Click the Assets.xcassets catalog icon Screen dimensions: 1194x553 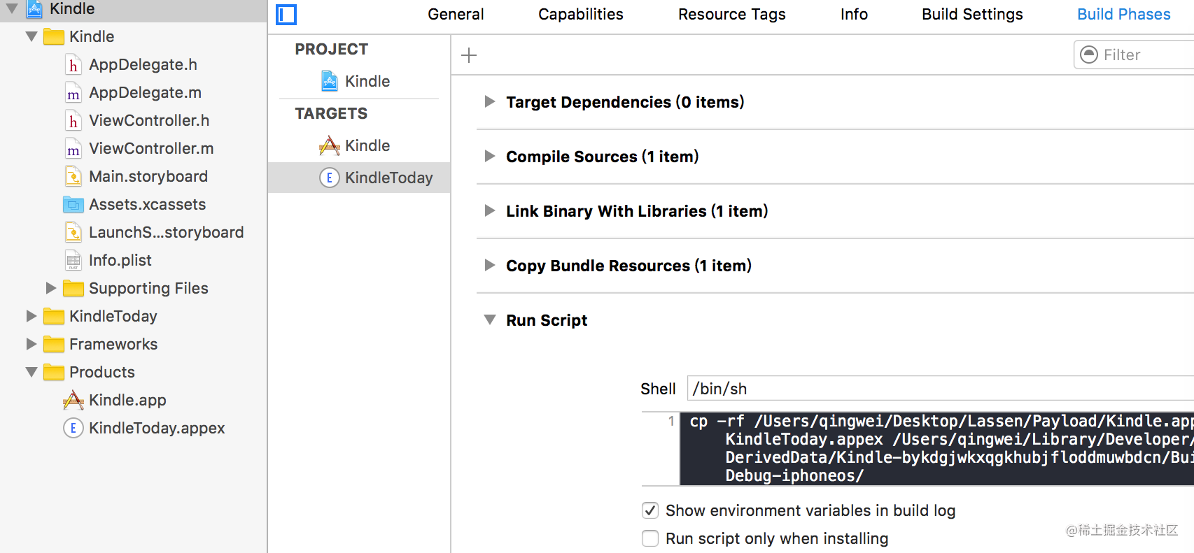tap(73, 204)
